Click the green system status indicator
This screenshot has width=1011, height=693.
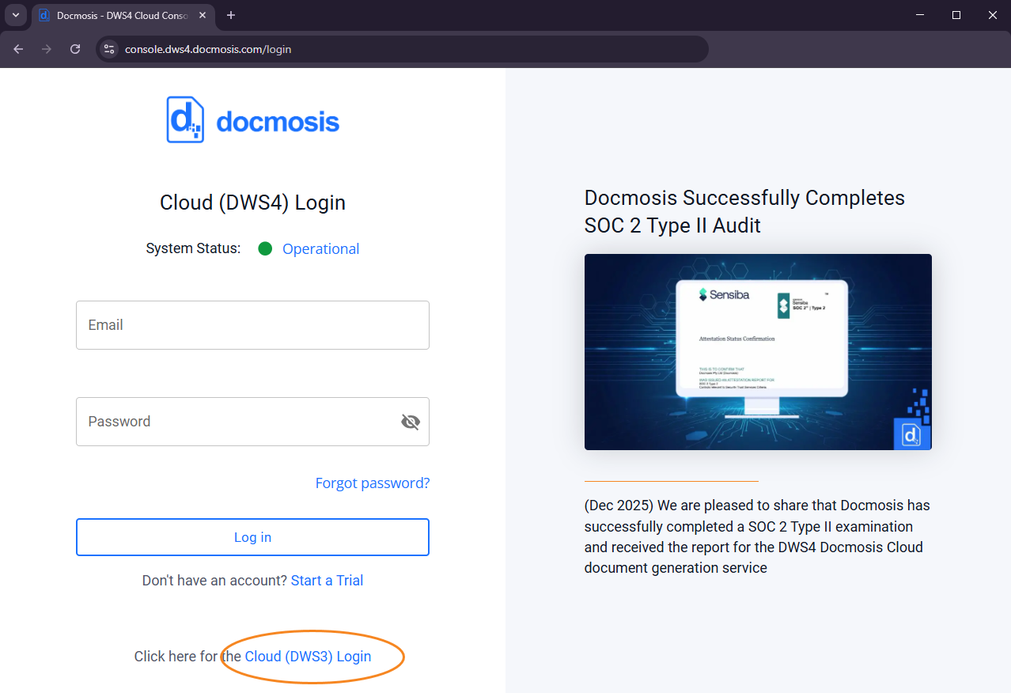coord(265,249)
